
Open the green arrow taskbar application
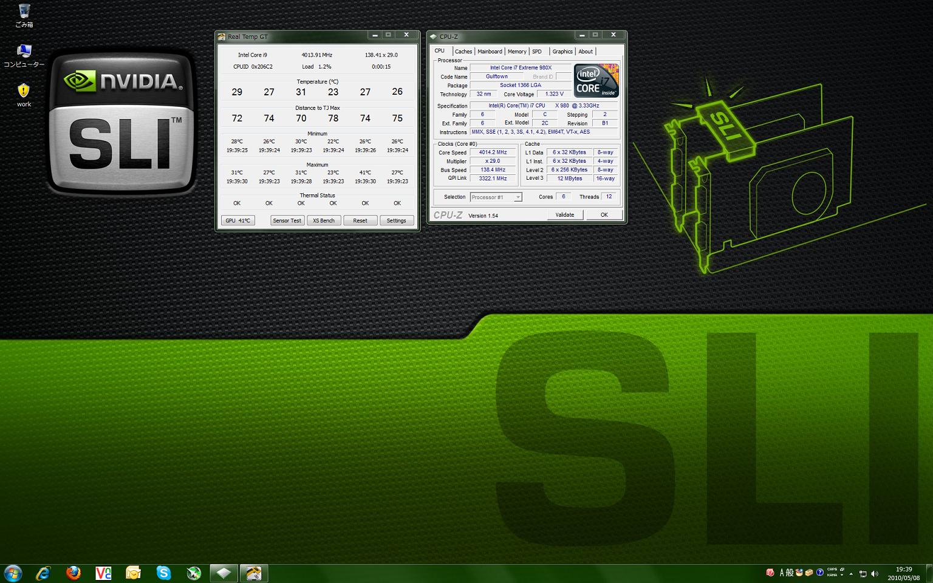194,573
